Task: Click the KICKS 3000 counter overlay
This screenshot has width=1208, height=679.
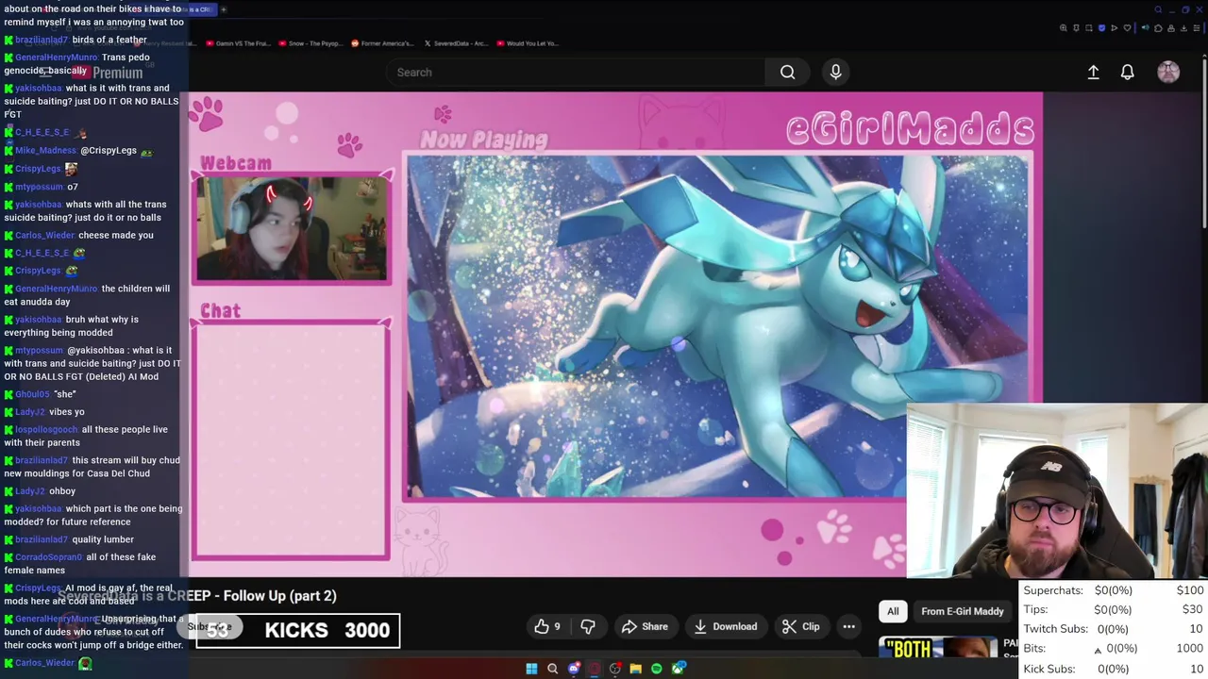Action: click(297, 630)
